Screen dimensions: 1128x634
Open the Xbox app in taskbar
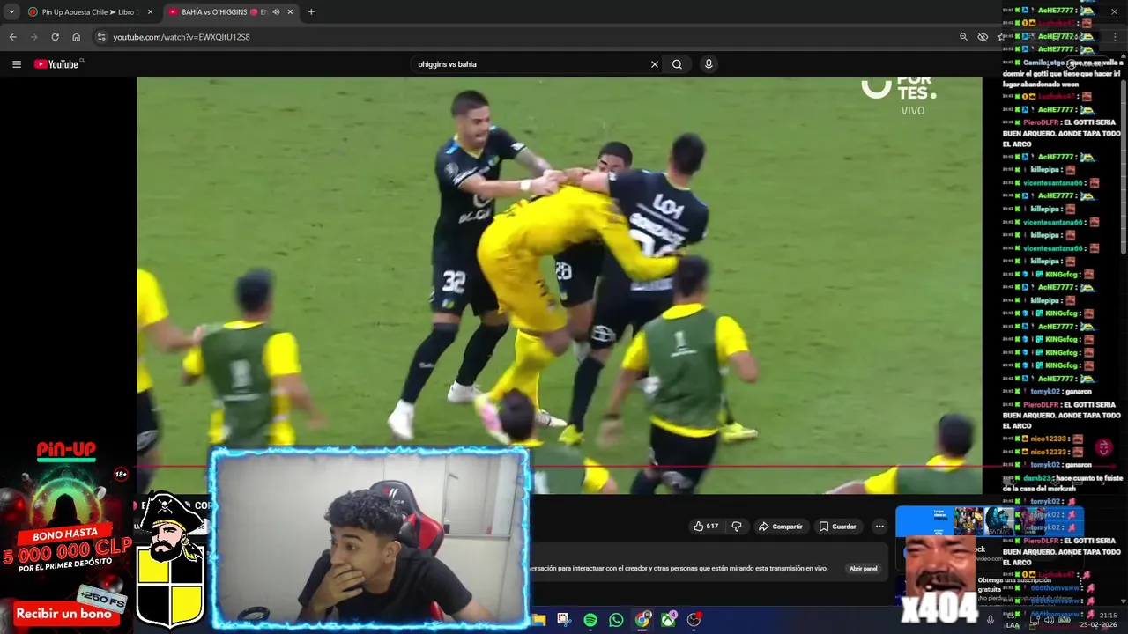coord(669,620)
